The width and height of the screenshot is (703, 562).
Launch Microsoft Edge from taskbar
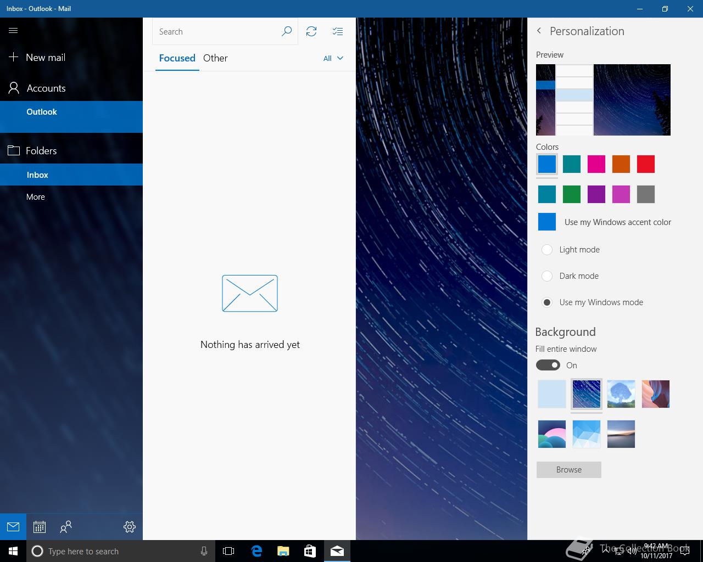point(256,551)
